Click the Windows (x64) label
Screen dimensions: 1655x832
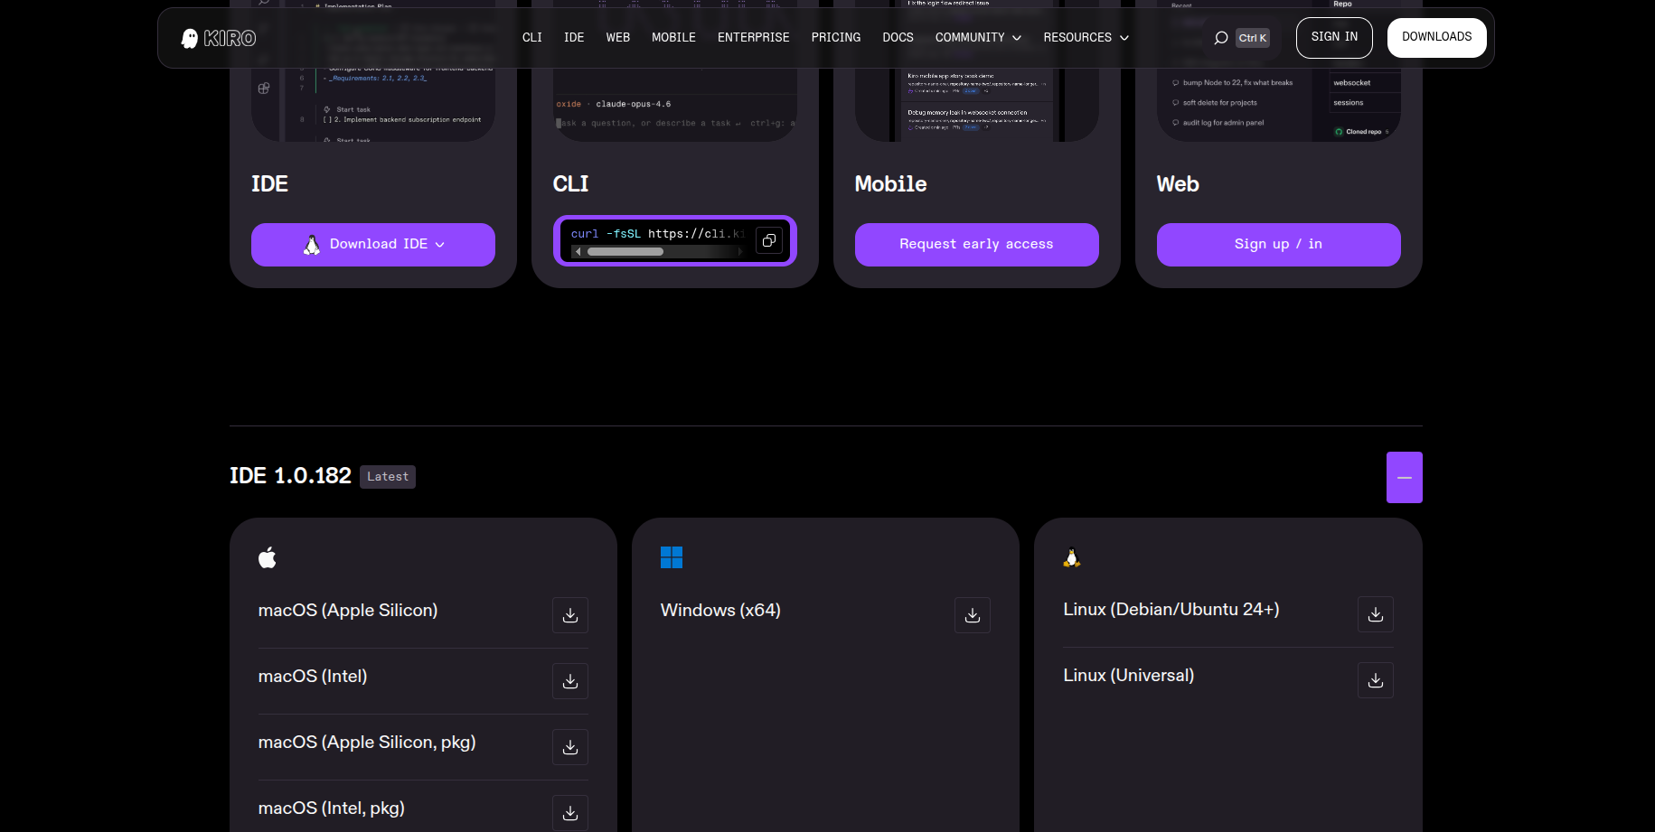tap(720, 611)
